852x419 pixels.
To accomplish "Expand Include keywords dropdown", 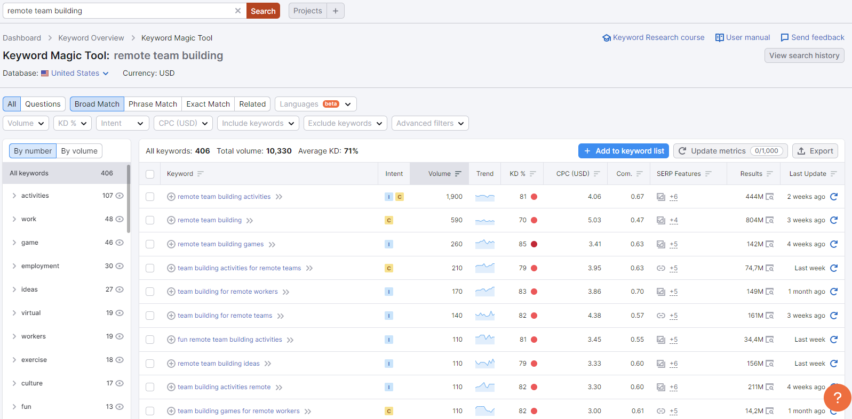I will click(258, 123).
